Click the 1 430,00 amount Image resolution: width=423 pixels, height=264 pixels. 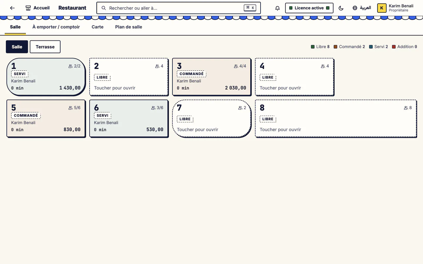tap(70, 88)
